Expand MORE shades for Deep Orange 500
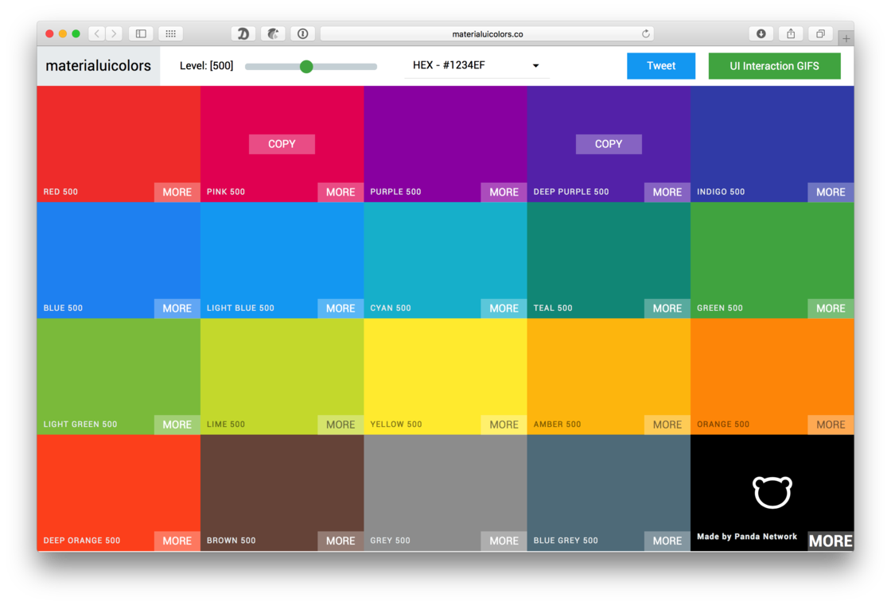The width and height of the screenshot is (891, 605). coord(177,541)
